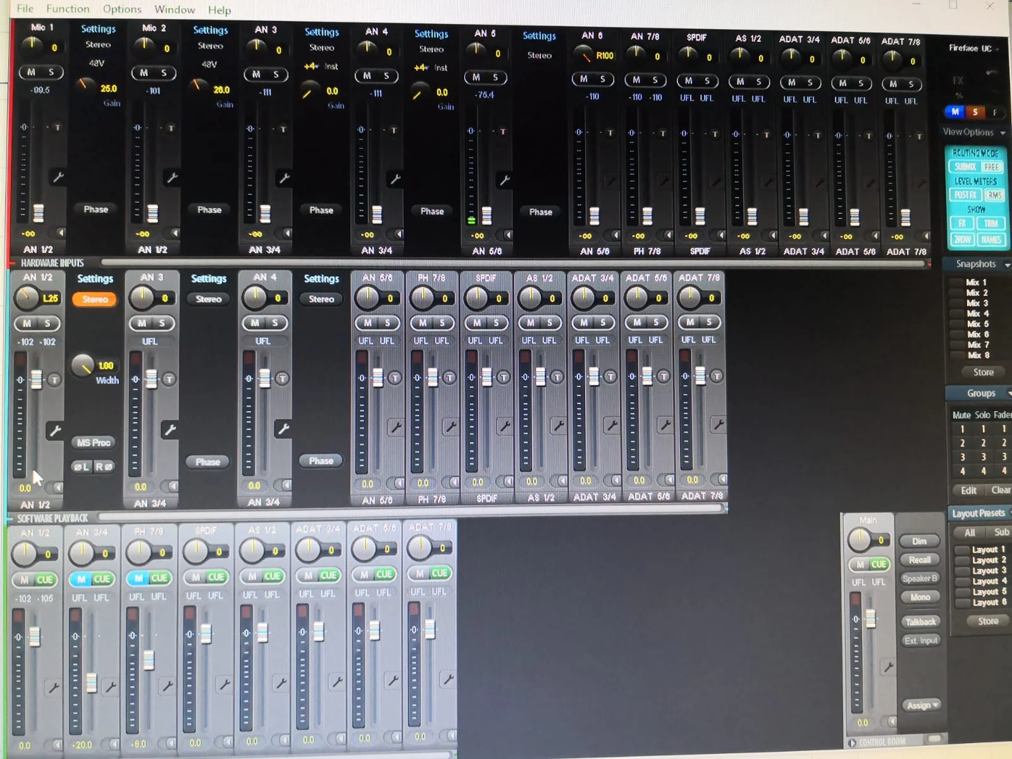Click the Talkback button

920,622
